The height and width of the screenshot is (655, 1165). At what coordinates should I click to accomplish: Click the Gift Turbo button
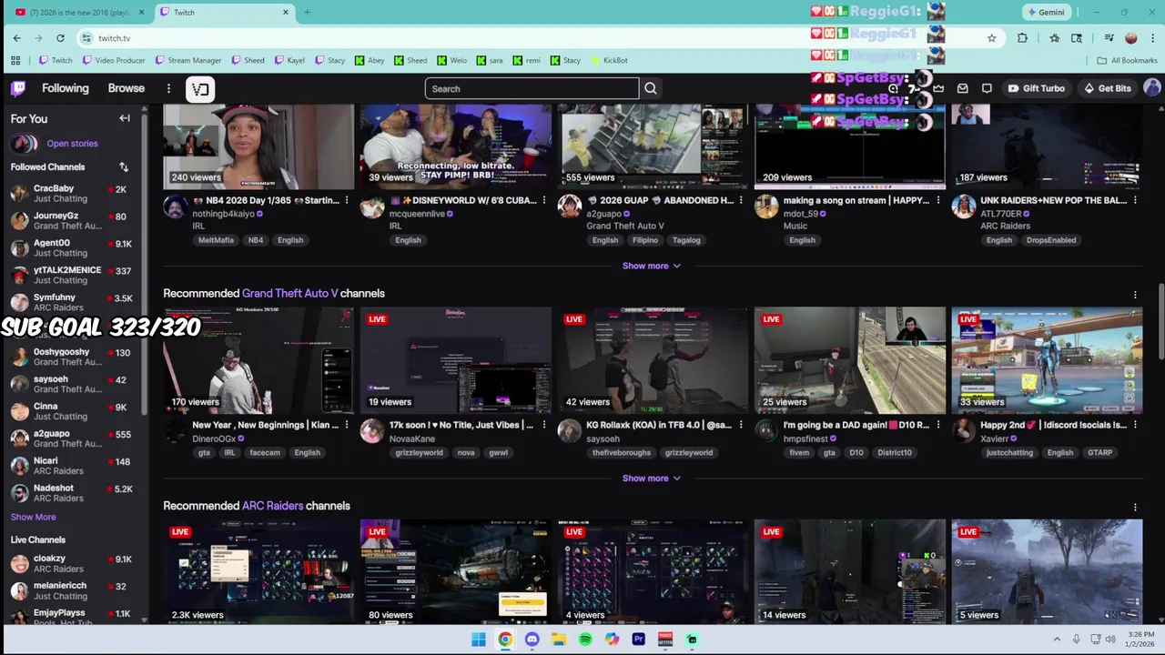(x=1036, y=88)
